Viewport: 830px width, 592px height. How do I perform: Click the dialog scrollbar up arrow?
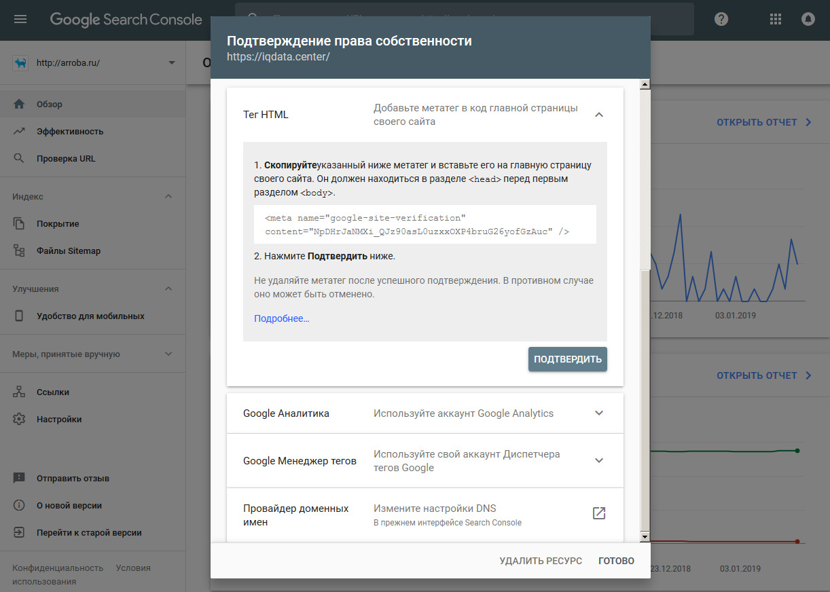pyautogui.click(x=645, y=84)
